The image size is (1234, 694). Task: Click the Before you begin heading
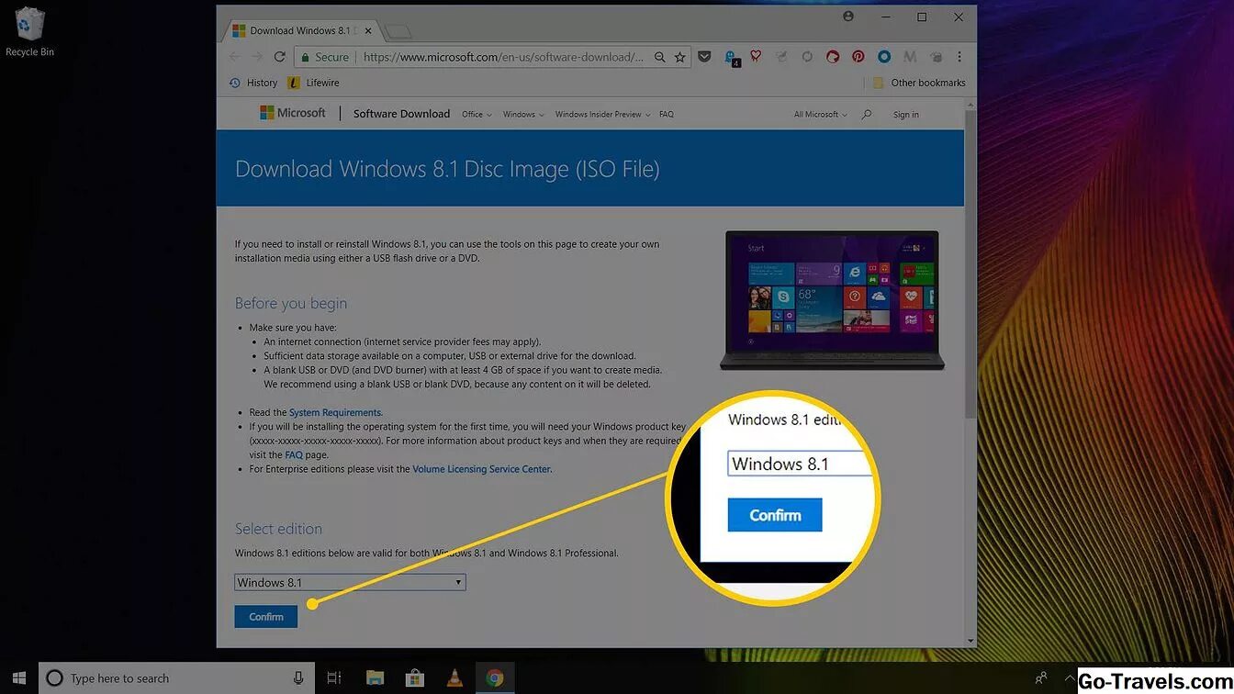(x=291, y=304)
